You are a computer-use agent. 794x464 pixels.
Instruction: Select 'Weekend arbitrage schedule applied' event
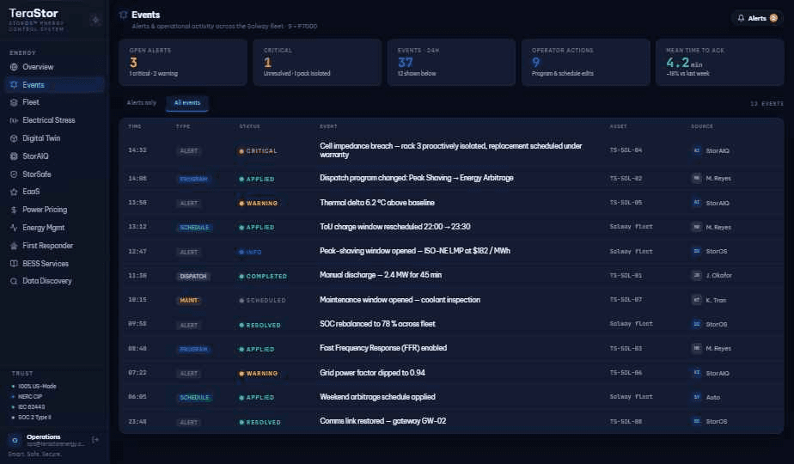pos(377,397)
